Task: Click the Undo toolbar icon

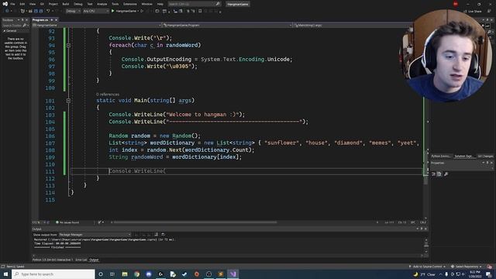Action: pos(48,11)
